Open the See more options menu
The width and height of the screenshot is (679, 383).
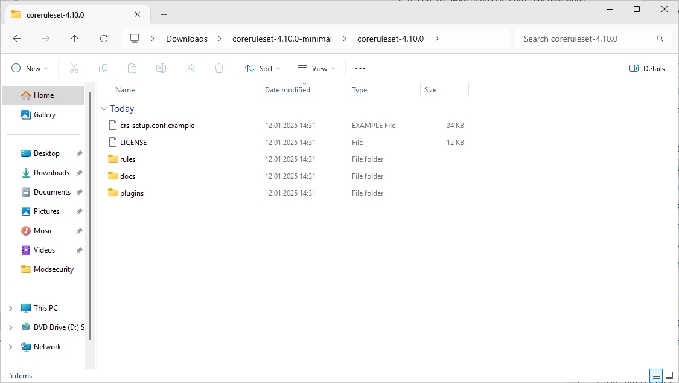click(360, 69)
